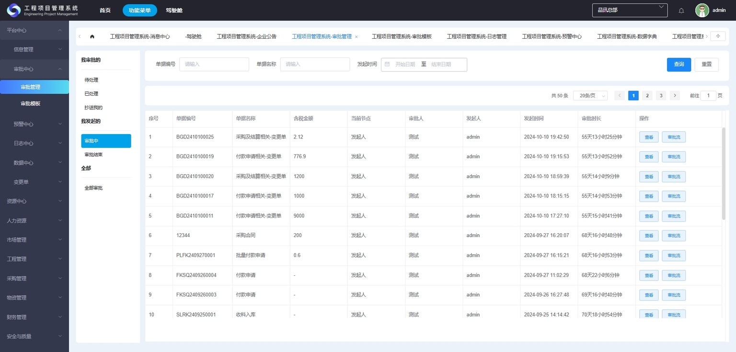Open the 品讯总部 organization dropdown

tap(630, 10)
